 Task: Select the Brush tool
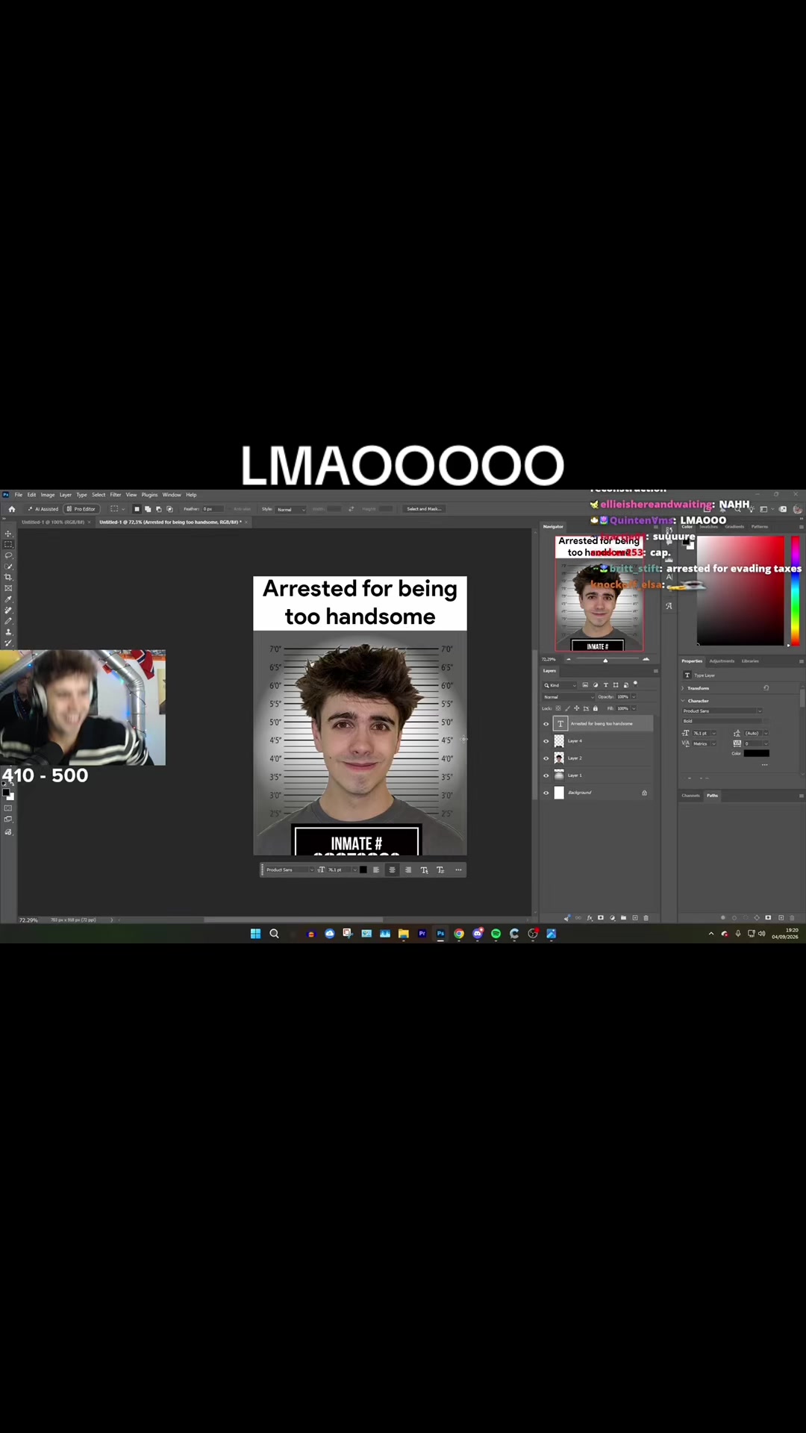coord(8,620)
